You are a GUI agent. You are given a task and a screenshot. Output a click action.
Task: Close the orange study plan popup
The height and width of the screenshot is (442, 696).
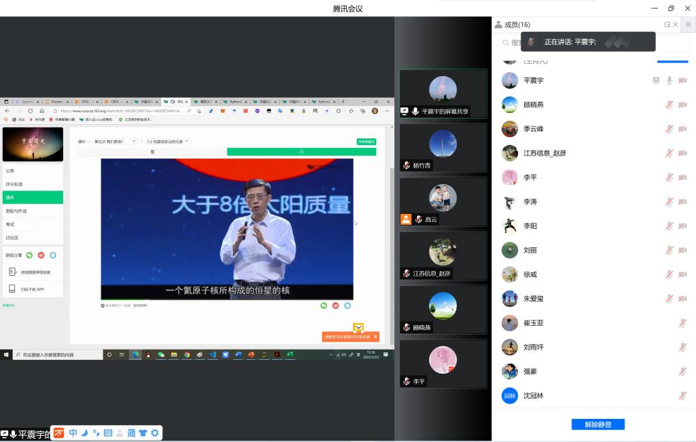375,337
